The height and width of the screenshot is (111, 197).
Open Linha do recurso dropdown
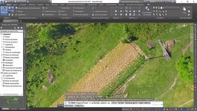(x=50, y=11)
